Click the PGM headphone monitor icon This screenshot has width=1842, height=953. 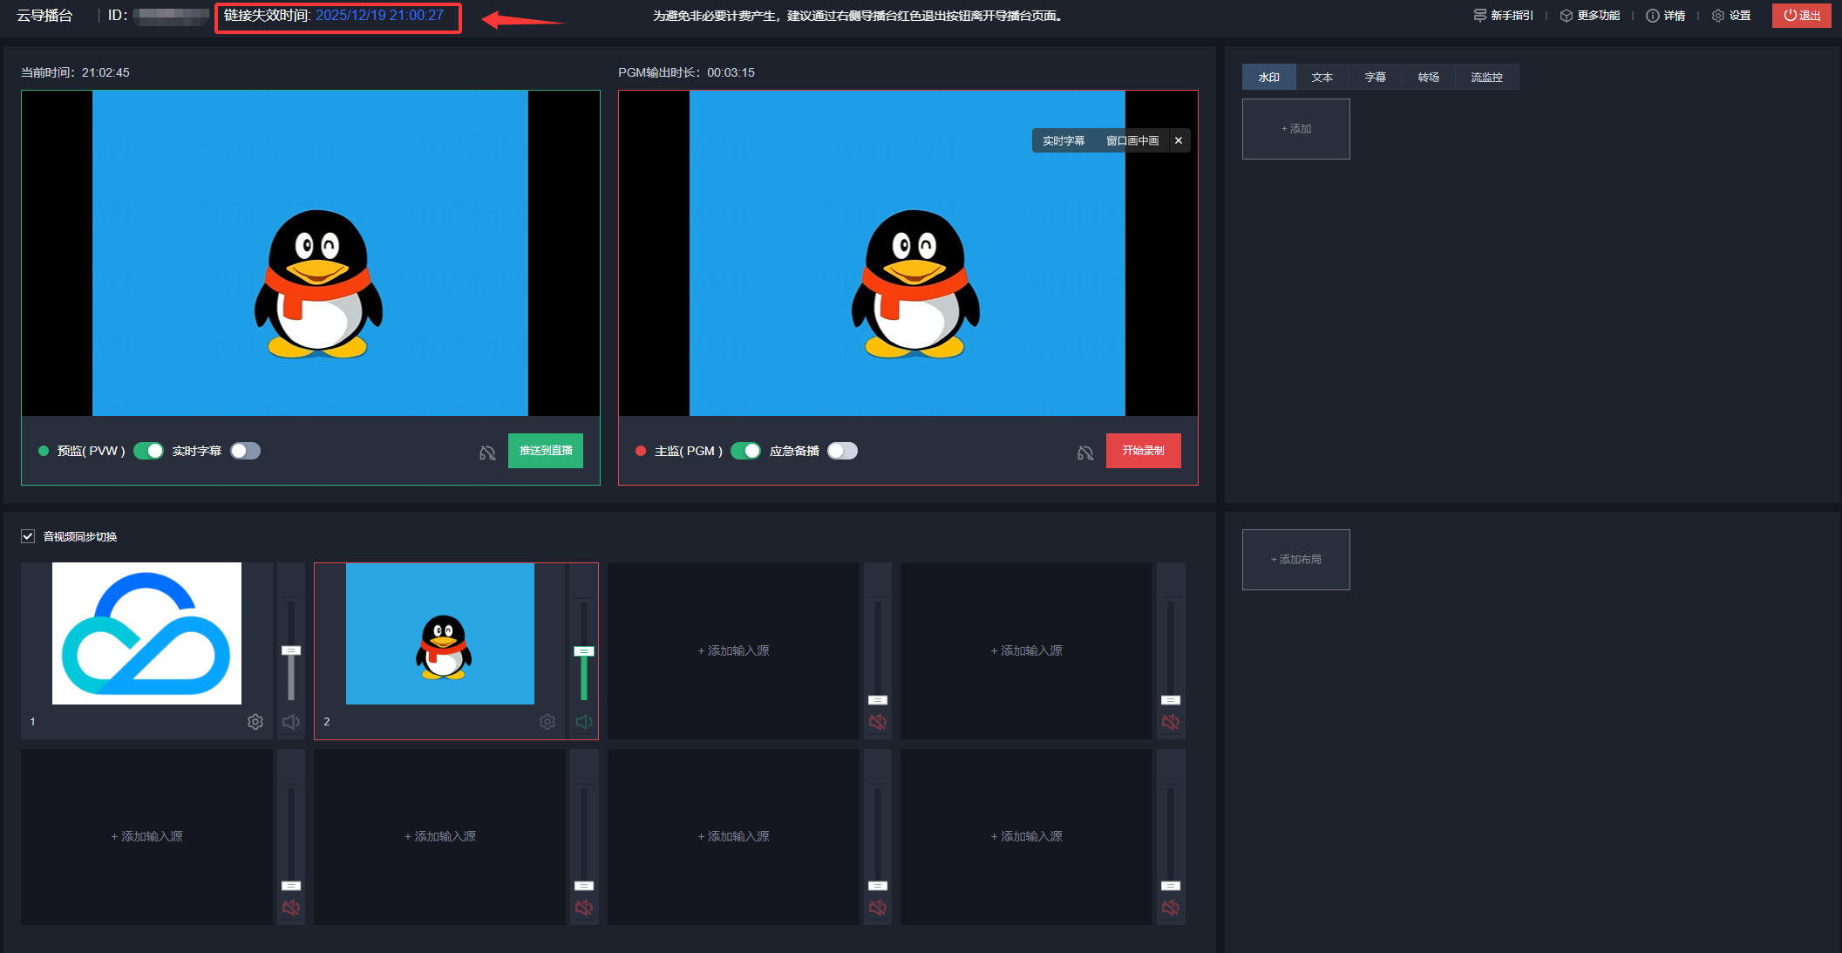(x=1085, y=453)
